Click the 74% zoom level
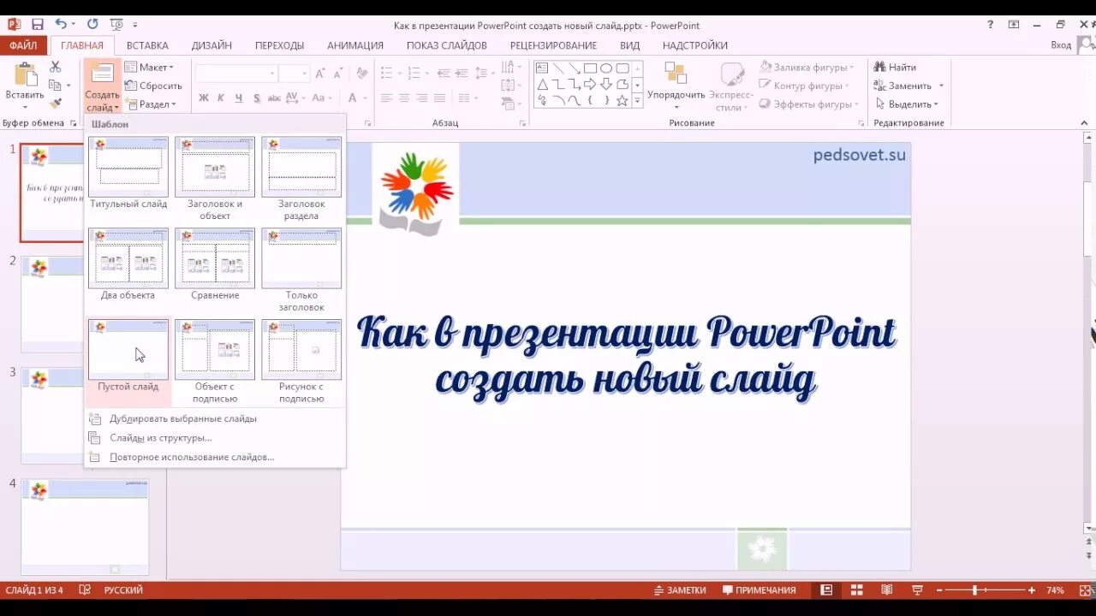Screen dimensions: 1096x616 [1055, 590]
